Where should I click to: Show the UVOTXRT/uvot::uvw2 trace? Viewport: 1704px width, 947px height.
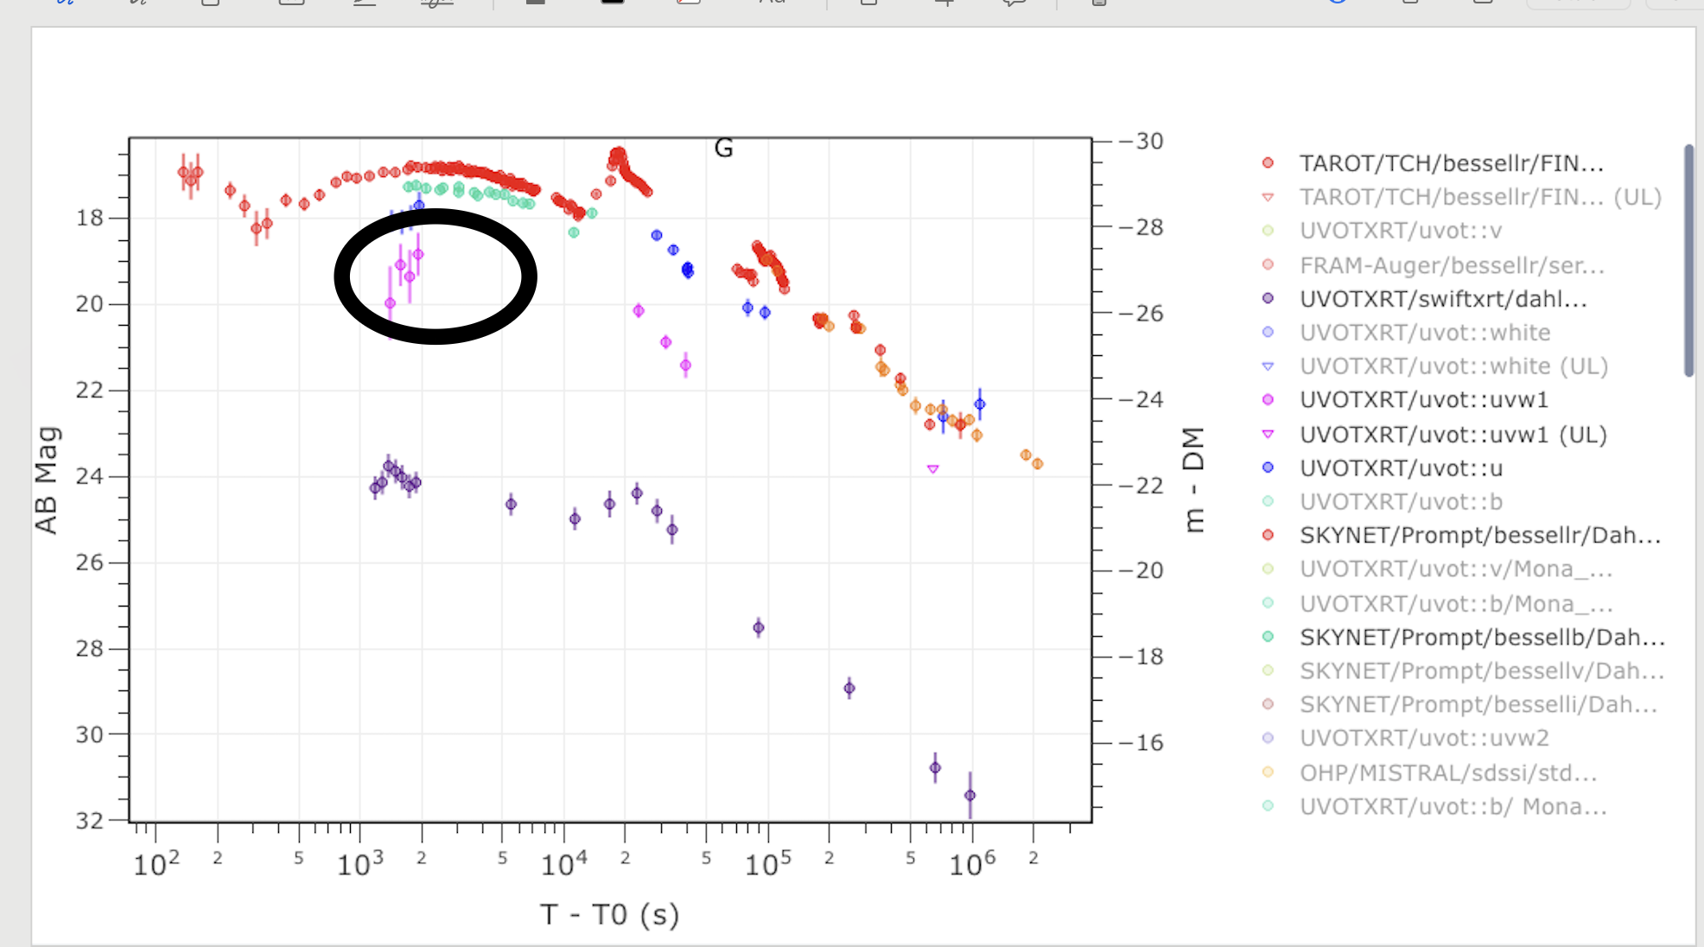tap(1423, 738)
